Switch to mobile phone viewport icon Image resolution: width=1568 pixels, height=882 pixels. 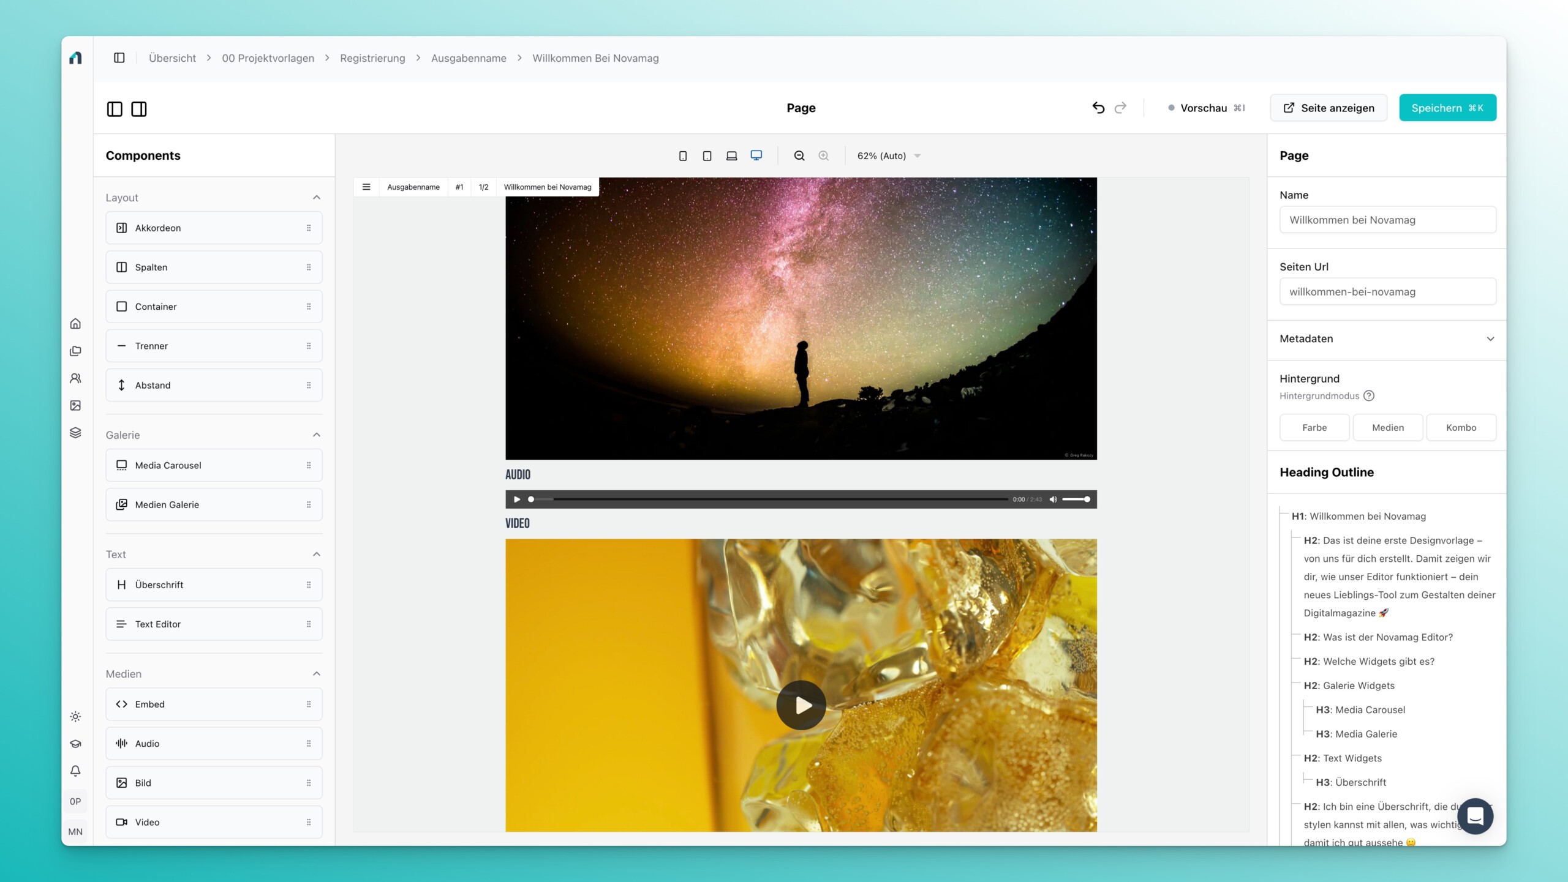pyautogui.click(x=683, y=156)
